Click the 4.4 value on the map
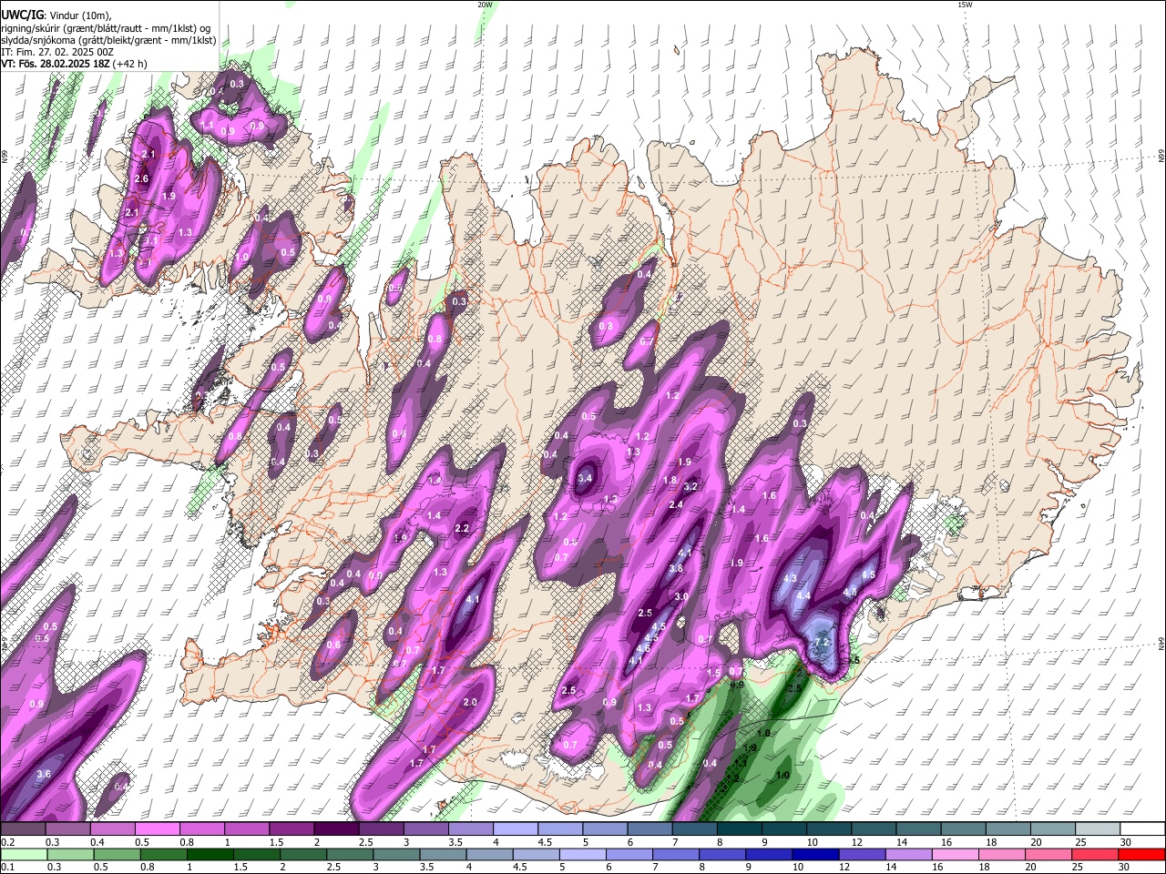This screenshot has height=874, width=1166. tap(803, 595)
